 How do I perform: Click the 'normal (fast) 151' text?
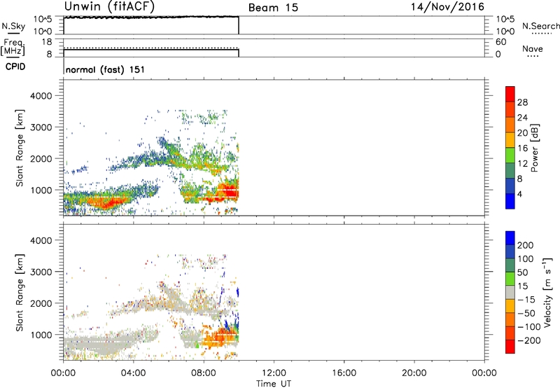(x=106, y=69)
